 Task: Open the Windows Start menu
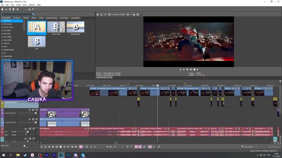pos(4,155)
